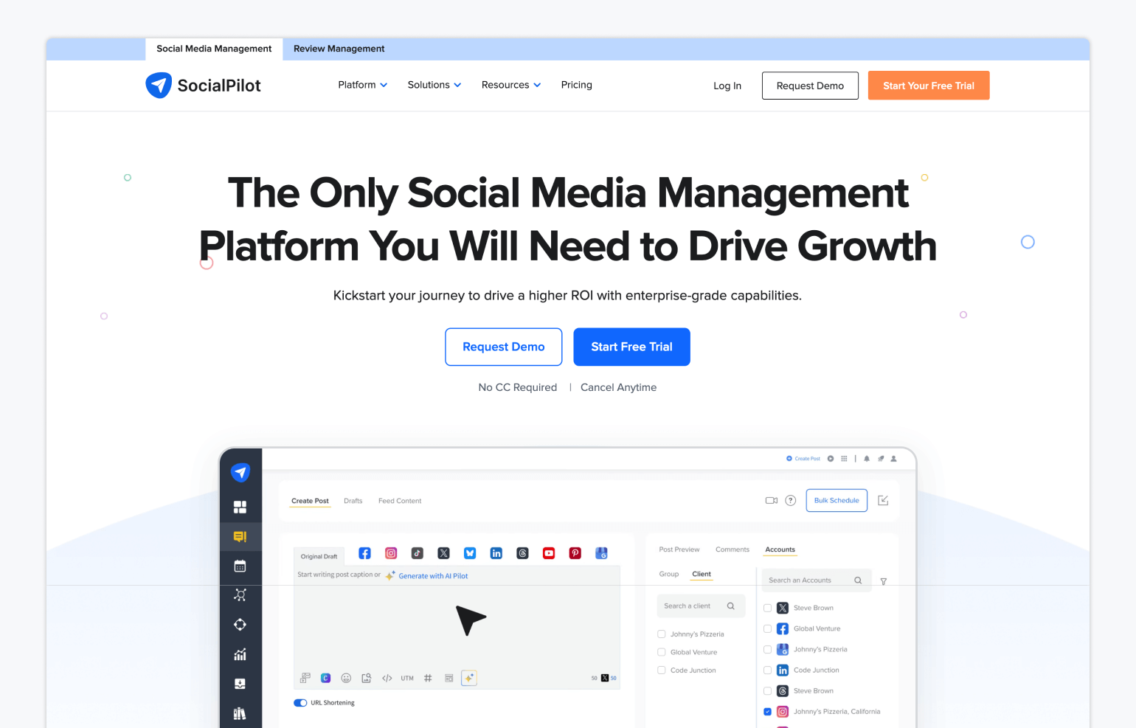This screenshot has width=1136, height=728.
Task: Switch to the Post Preview tab
Action: point(679,550)
